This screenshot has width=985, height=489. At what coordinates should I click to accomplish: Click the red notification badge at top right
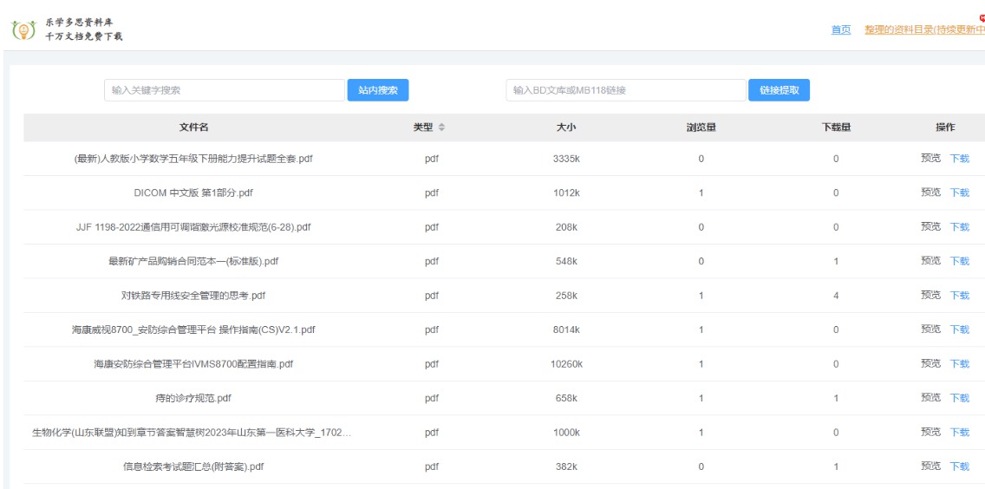[982, 18]
